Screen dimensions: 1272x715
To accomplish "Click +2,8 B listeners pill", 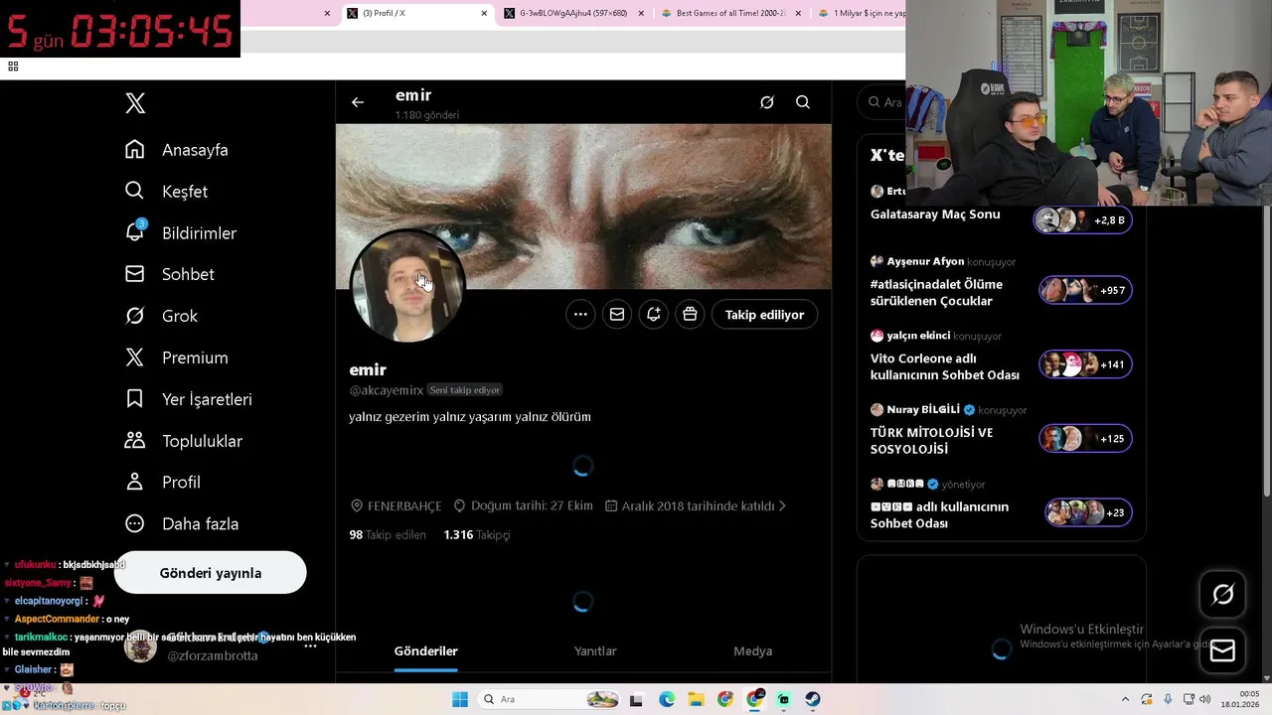I will 1082,220.
